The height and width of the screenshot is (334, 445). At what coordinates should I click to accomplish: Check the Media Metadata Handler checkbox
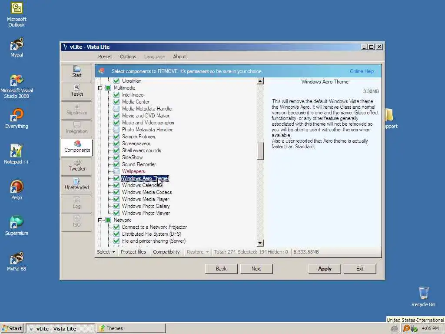tap(116, 108)
